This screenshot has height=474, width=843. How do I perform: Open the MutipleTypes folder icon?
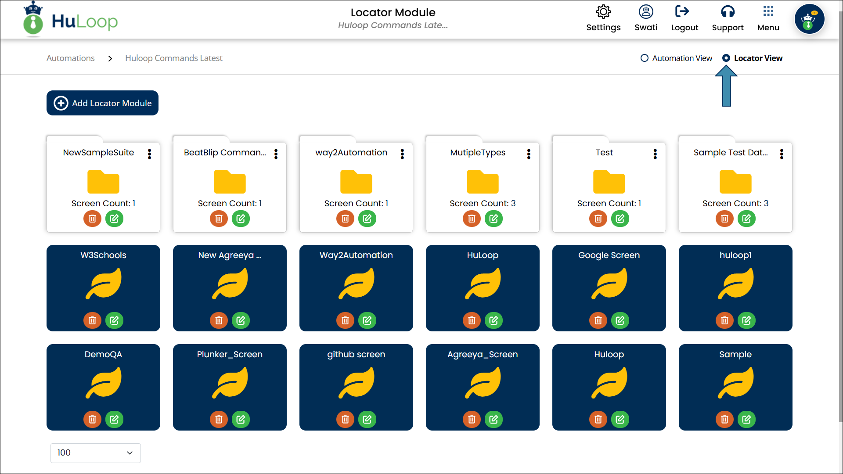click(483, 182)
